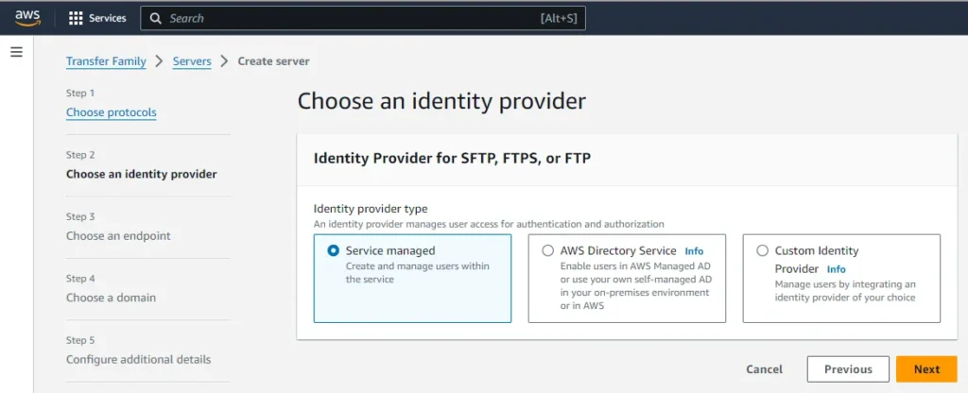Image resolution: width=968 pixels, height=393 pixels.
Task: Select Step 5 Configure additional details
Action: [138, 359]
